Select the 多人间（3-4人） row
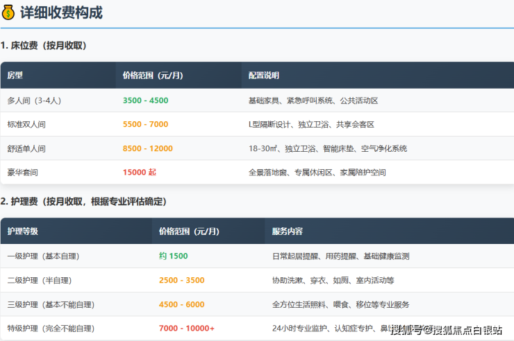This screenshot has width=514, height=341. [x=35, y=100]
